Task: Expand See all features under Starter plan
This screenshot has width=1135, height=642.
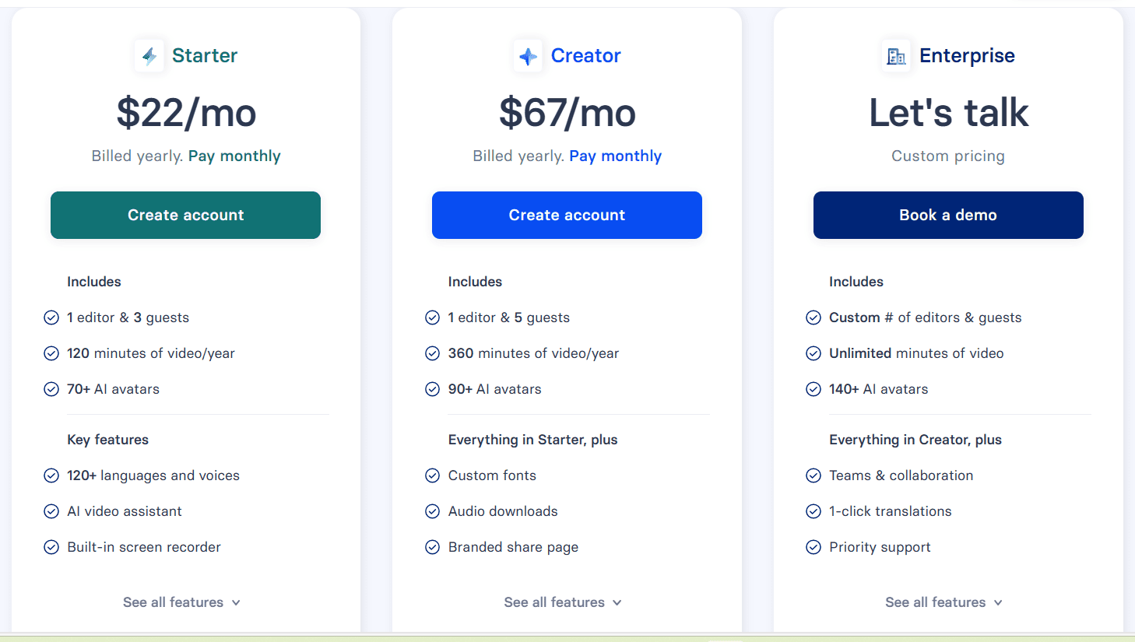Action: click(x=182, y=602)
